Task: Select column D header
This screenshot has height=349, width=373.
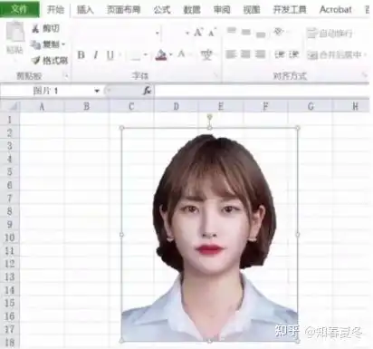Action: 177,106
